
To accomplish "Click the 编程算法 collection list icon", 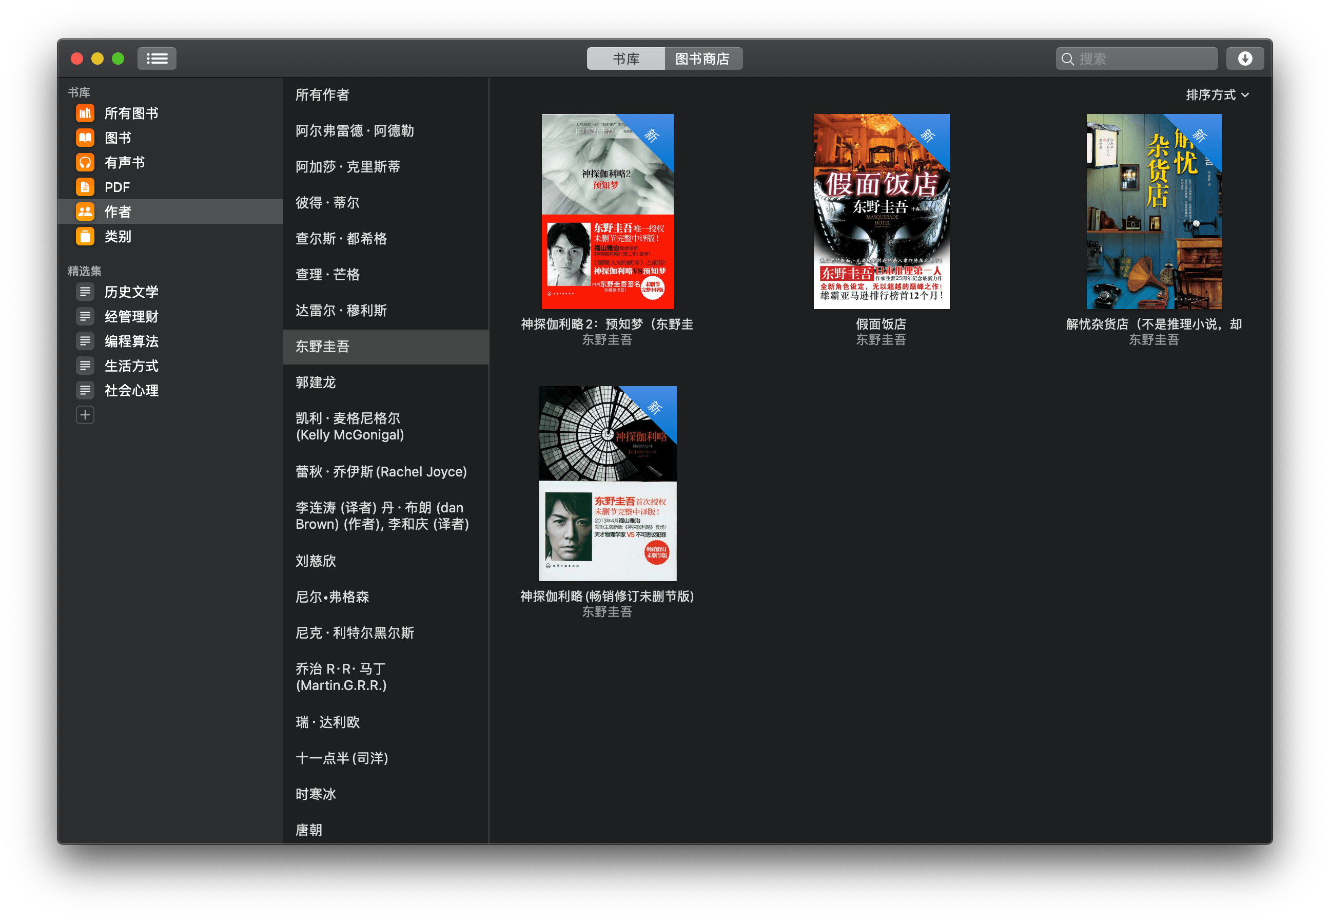I will (x=85, y=341).
